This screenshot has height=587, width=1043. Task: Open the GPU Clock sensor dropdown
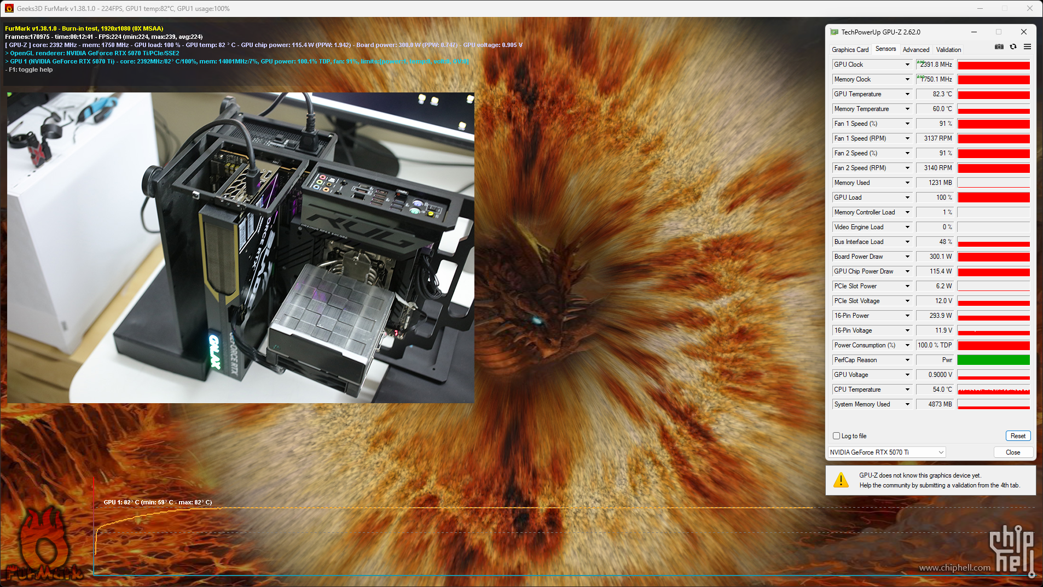point(907,65)
